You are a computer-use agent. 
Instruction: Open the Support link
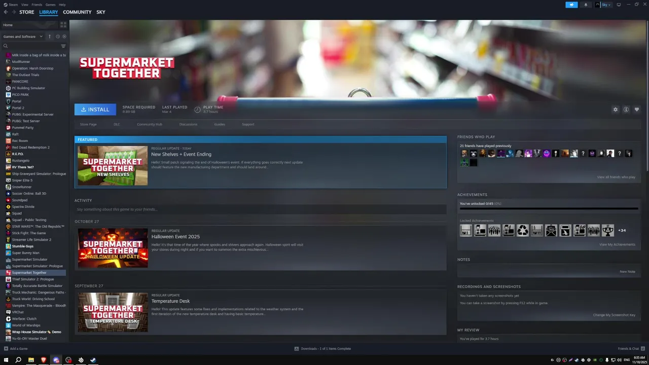(x=248, y=124)
